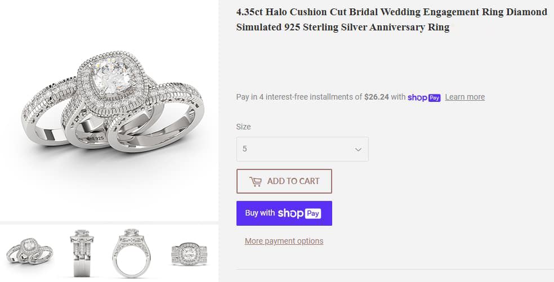Screen dimensions: 554x282
Task: Click the shopping cart icon
Action: 256,181
